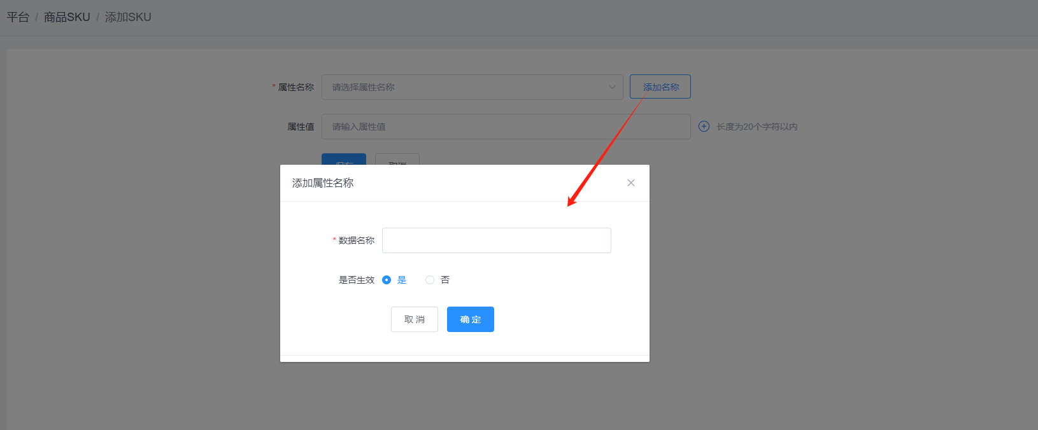
Task: Click the partially hidden 保存 button
Action: click(x=343, y=159)
